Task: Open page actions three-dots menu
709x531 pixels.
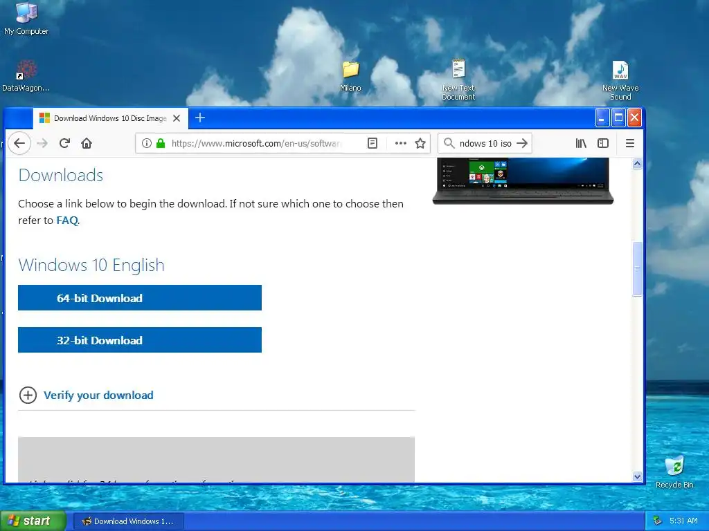Action: click(401, 144)
